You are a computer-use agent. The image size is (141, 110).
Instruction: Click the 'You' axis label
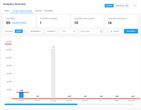pyautogui.click(x=101, y=101)
